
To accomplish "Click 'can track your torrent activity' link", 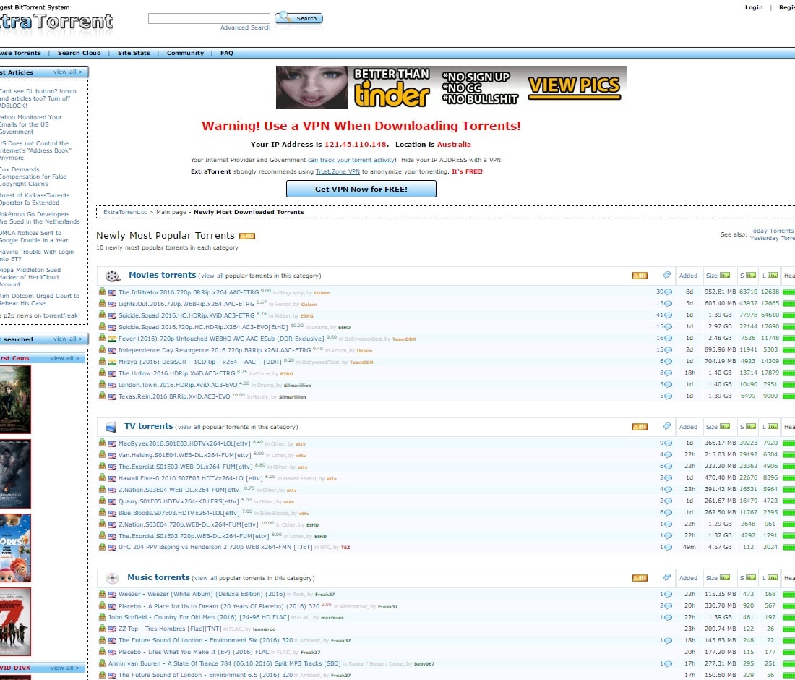I will click(351, 160).
